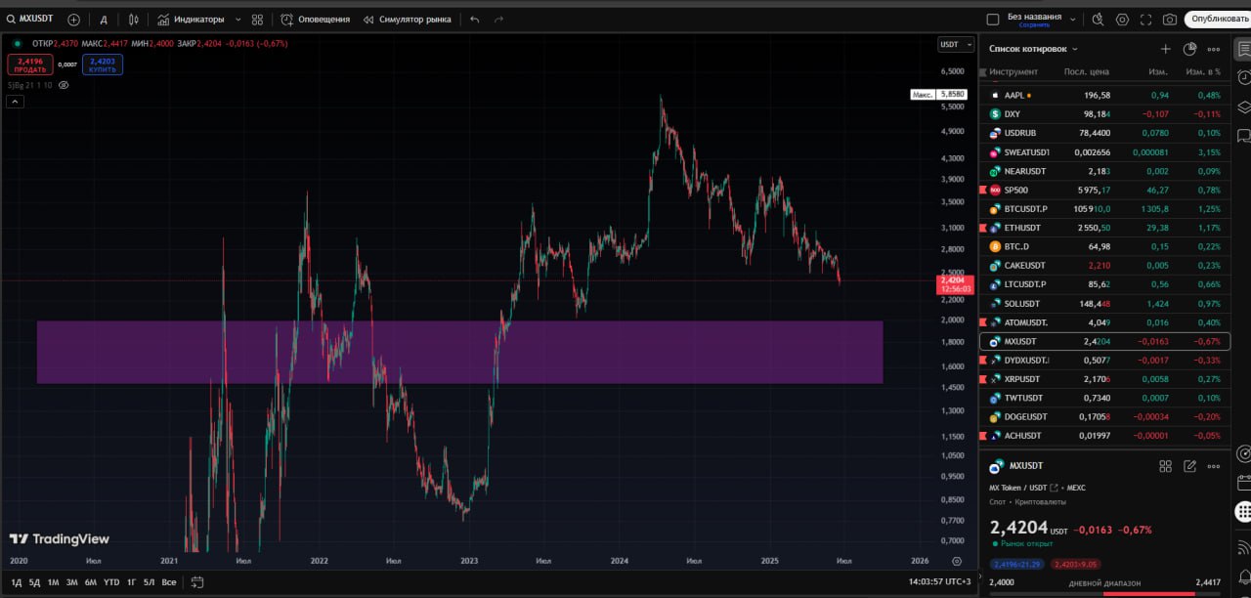Show all data with Все range
The height and width of the screenshot is (598, 1251).
[169, 582]
